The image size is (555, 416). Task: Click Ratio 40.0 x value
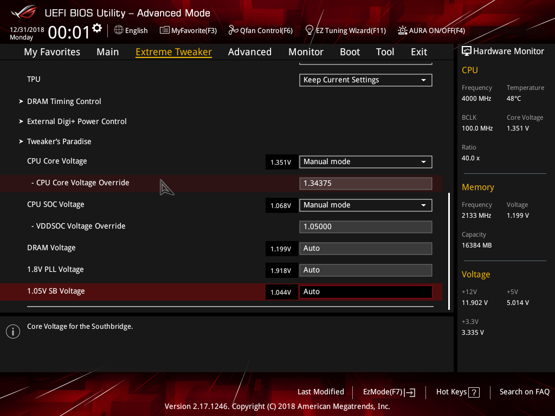point(471,158)
